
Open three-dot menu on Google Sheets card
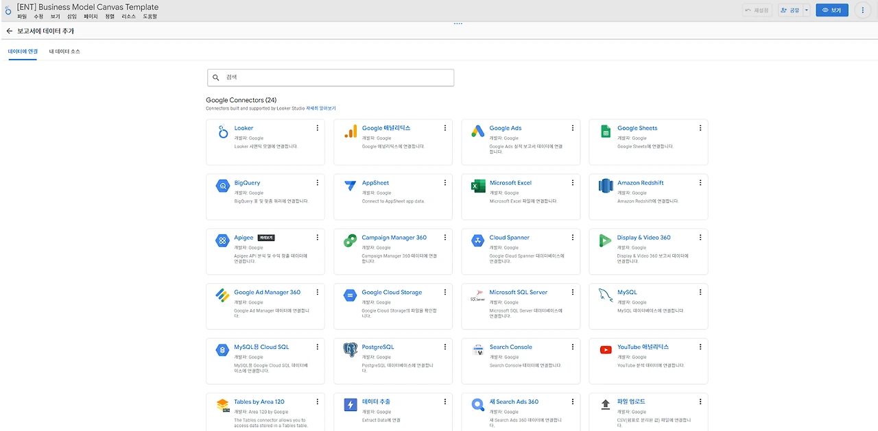coord(700,128)
